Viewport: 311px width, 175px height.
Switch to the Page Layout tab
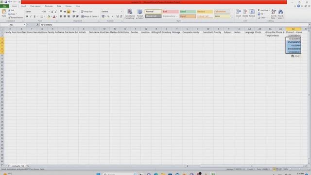35,6
